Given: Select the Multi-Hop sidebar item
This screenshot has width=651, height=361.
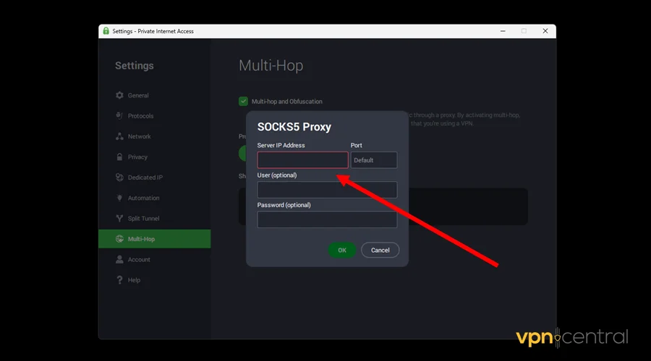Looking at the screenshot, I should (155, 239).
